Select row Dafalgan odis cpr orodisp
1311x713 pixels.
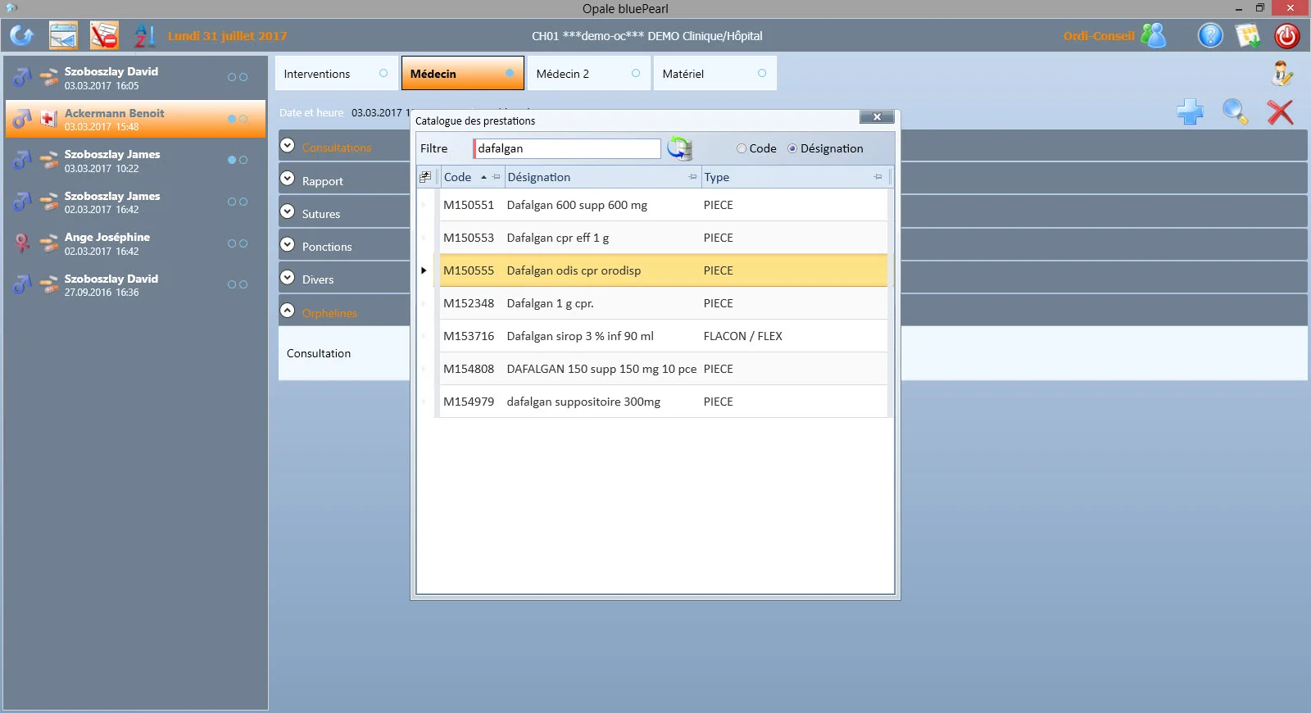663,270
